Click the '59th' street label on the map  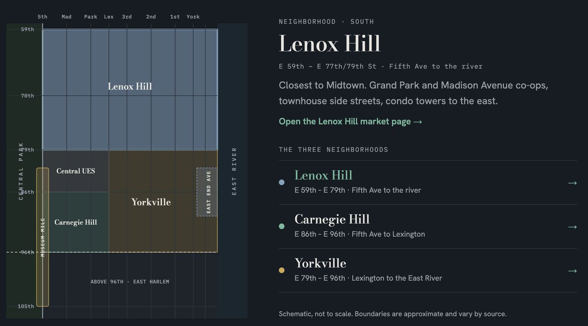pos(27,29)
